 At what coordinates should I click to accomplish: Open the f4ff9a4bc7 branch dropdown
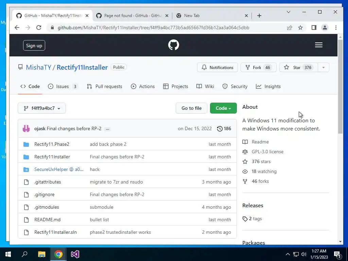[x=42, y=108]
